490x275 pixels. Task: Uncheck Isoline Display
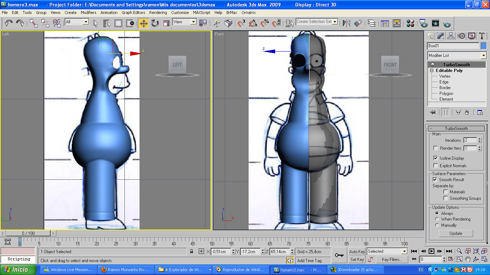pyautogui.click(x=435, y=158)
